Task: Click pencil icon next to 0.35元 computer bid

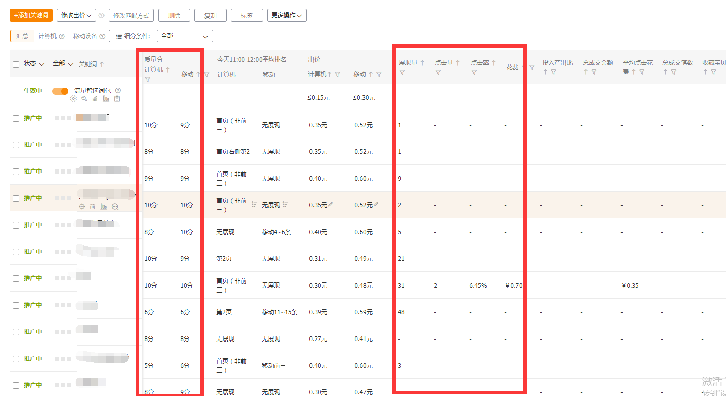Action: pyautogui.click(x=331, y=205)
